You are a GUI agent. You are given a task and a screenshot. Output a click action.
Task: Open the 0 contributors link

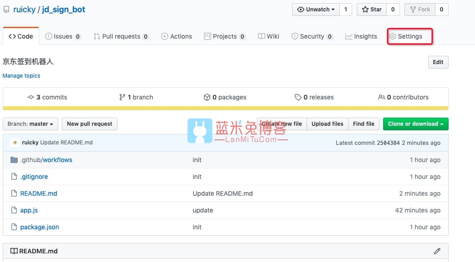(403, 97)
